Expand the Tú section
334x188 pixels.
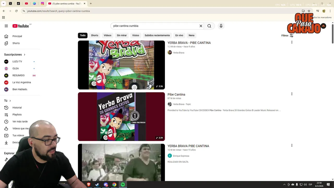pyautogui.click(x=8, y=101)
